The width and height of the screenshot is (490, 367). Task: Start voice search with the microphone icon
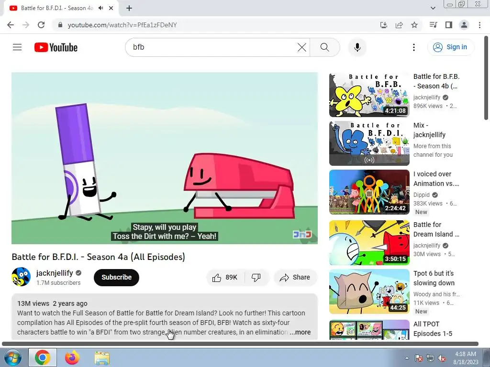pyautogui.click(x=357, y=47)
